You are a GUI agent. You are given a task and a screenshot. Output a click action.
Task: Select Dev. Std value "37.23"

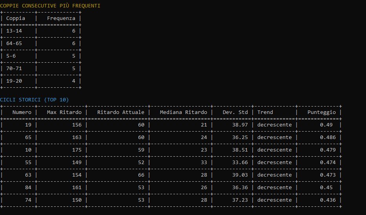pyautogui.click(x=240, y=200)
